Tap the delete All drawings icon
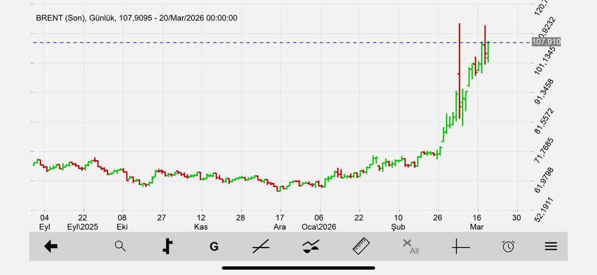 410,247
